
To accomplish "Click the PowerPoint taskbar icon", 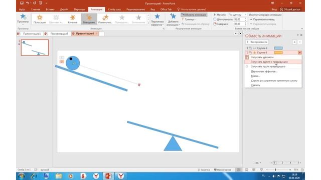I will (x=108, y=176).
